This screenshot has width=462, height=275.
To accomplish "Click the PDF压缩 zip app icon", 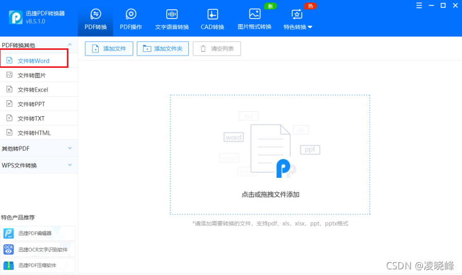I will pyautogui.click(x=9, y=265).
